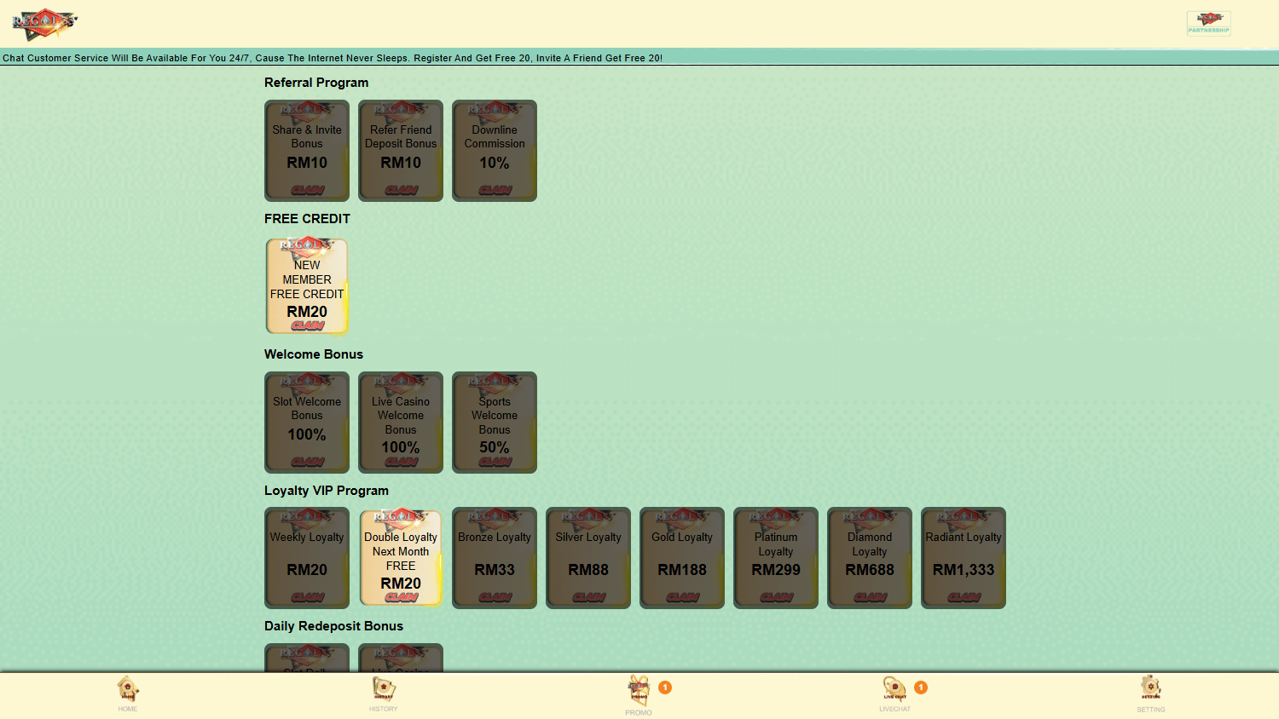Select Refer Friend Deposit Bonus card
This screenshot has height=719, width=1279.
[x=401, y=151]
